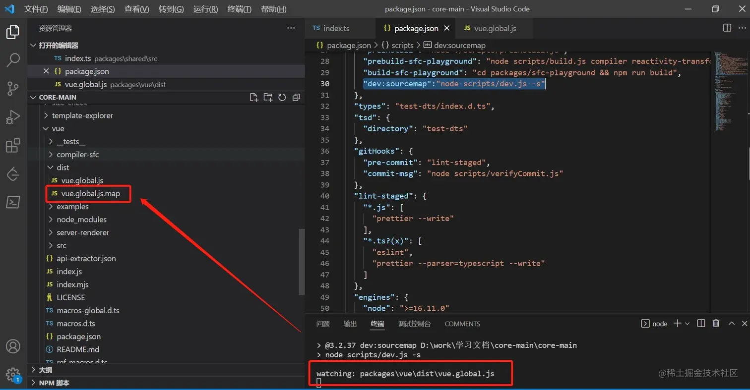Image resolution: width=750 pixels, height=390 pixels.
Task: Open the 帮助(H) menu
Action: (273, 9)
